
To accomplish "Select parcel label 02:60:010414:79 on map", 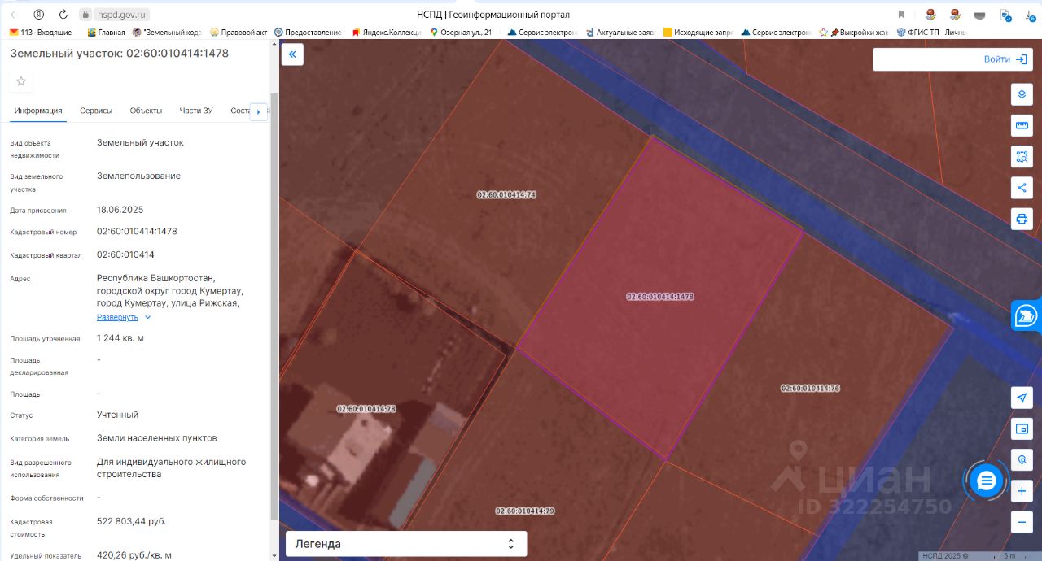I will [525, 511].
